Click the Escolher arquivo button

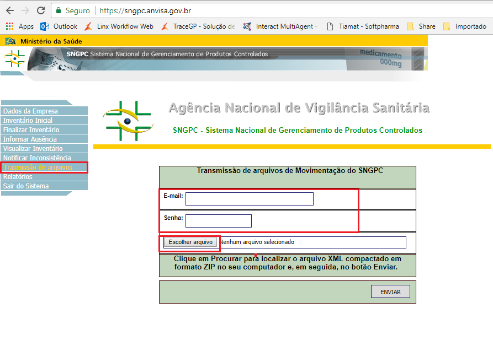point(190,242)
